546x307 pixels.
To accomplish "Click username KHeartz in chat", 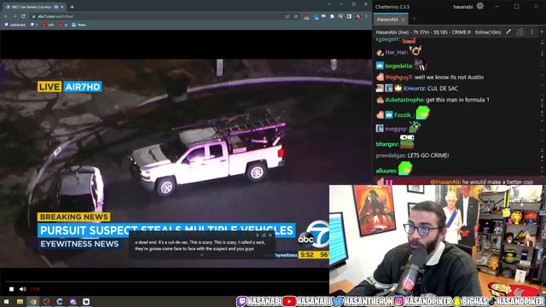I will 415,89.
